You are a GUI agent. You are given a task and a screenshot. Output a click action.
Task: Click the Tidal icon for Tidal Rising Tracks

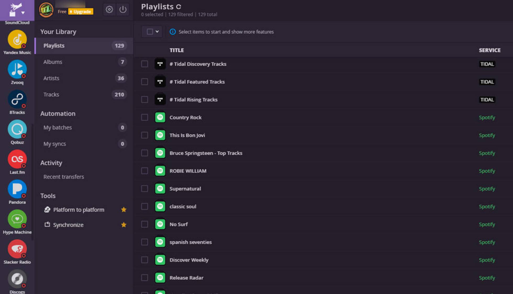click(160, 99)
